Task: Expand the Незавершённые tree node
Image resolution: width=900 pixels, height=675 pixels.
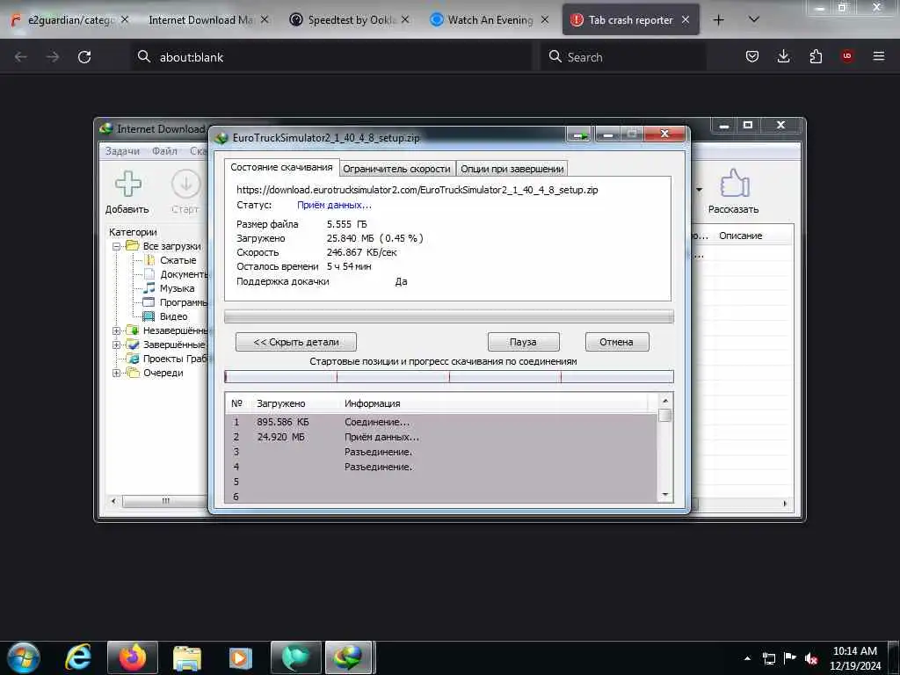Action: 117,330
